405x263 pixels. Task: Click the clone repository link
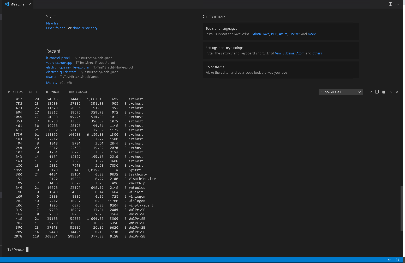click(86, 28)
